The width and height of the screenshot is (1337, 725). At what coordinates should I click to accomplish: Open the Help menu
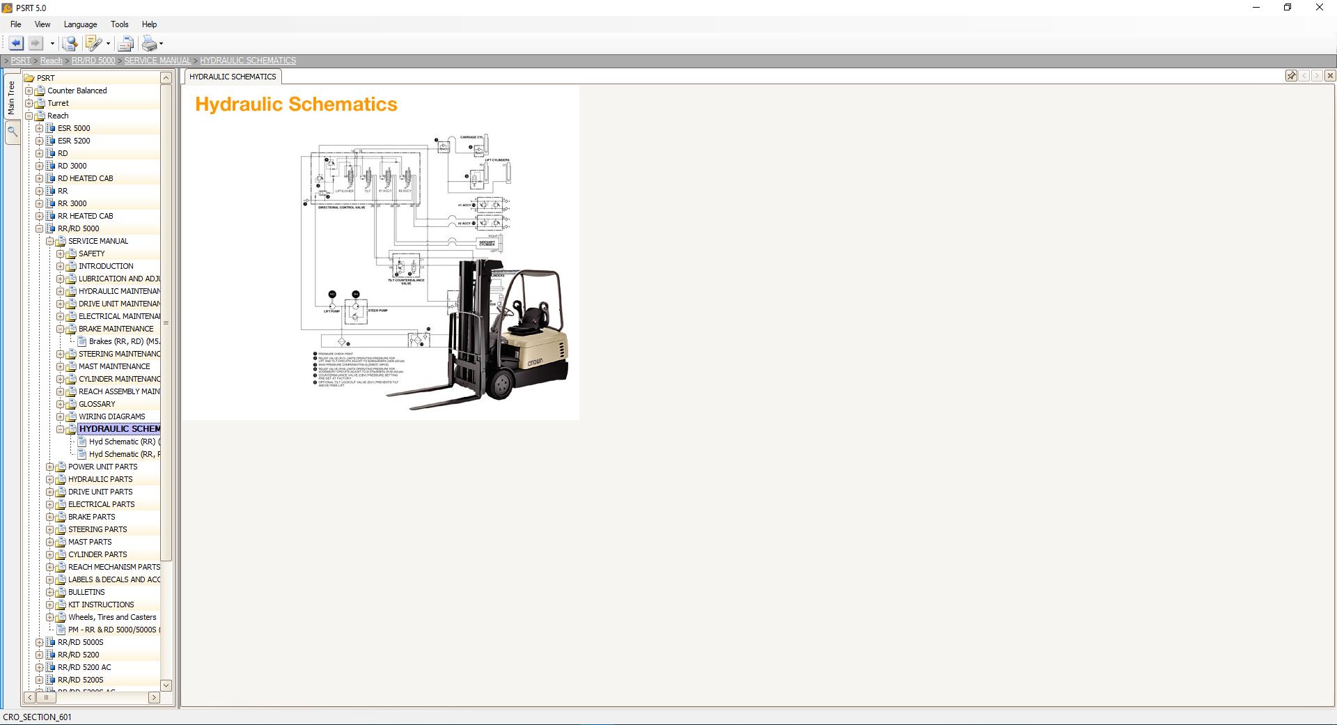tap(149, 24)
